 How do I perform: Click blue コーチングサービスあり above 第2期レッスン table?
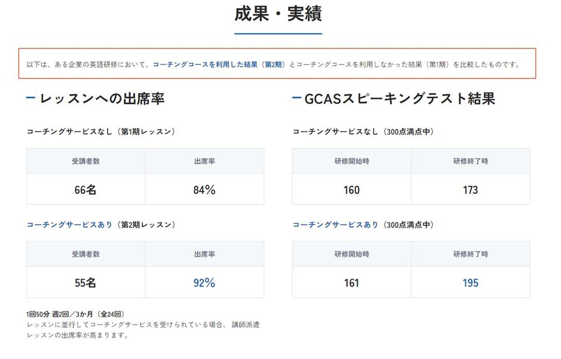[69, 225]
